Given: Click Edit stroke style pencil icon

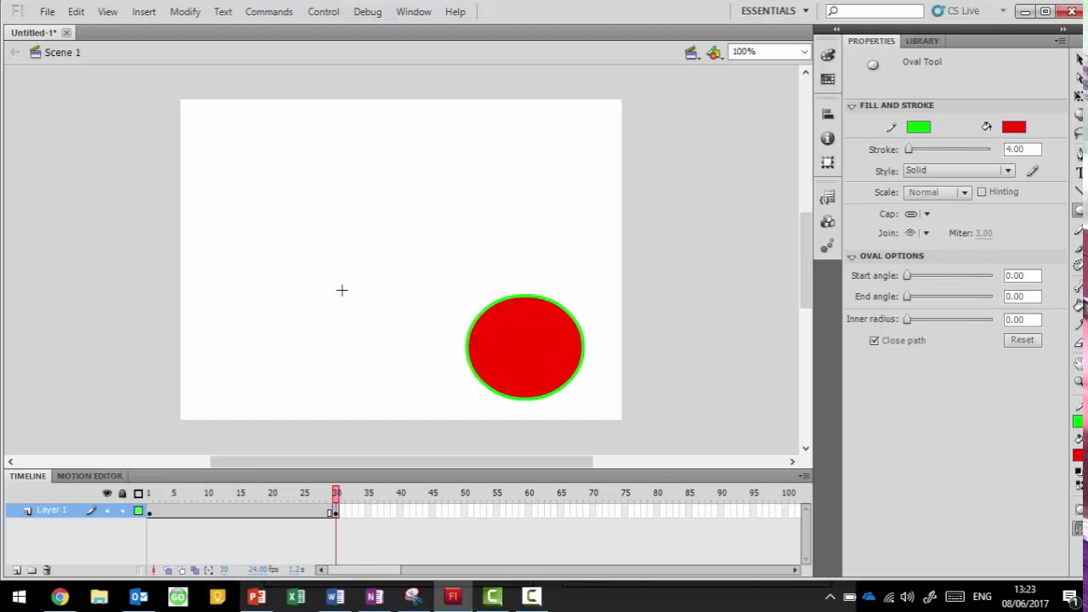Looking at the screenshot, I should (x=1032, y=171).
